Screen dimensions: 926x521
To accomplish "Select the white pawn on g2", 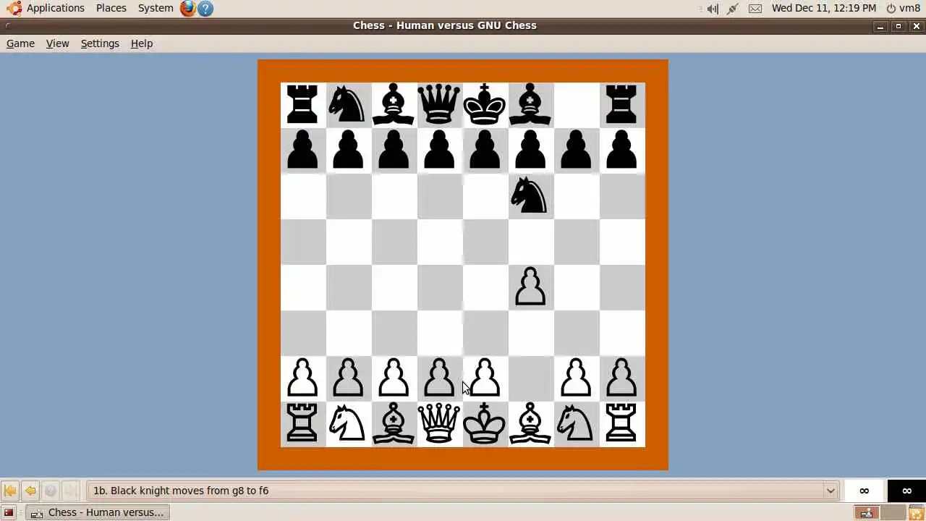I will coord(576,378).
